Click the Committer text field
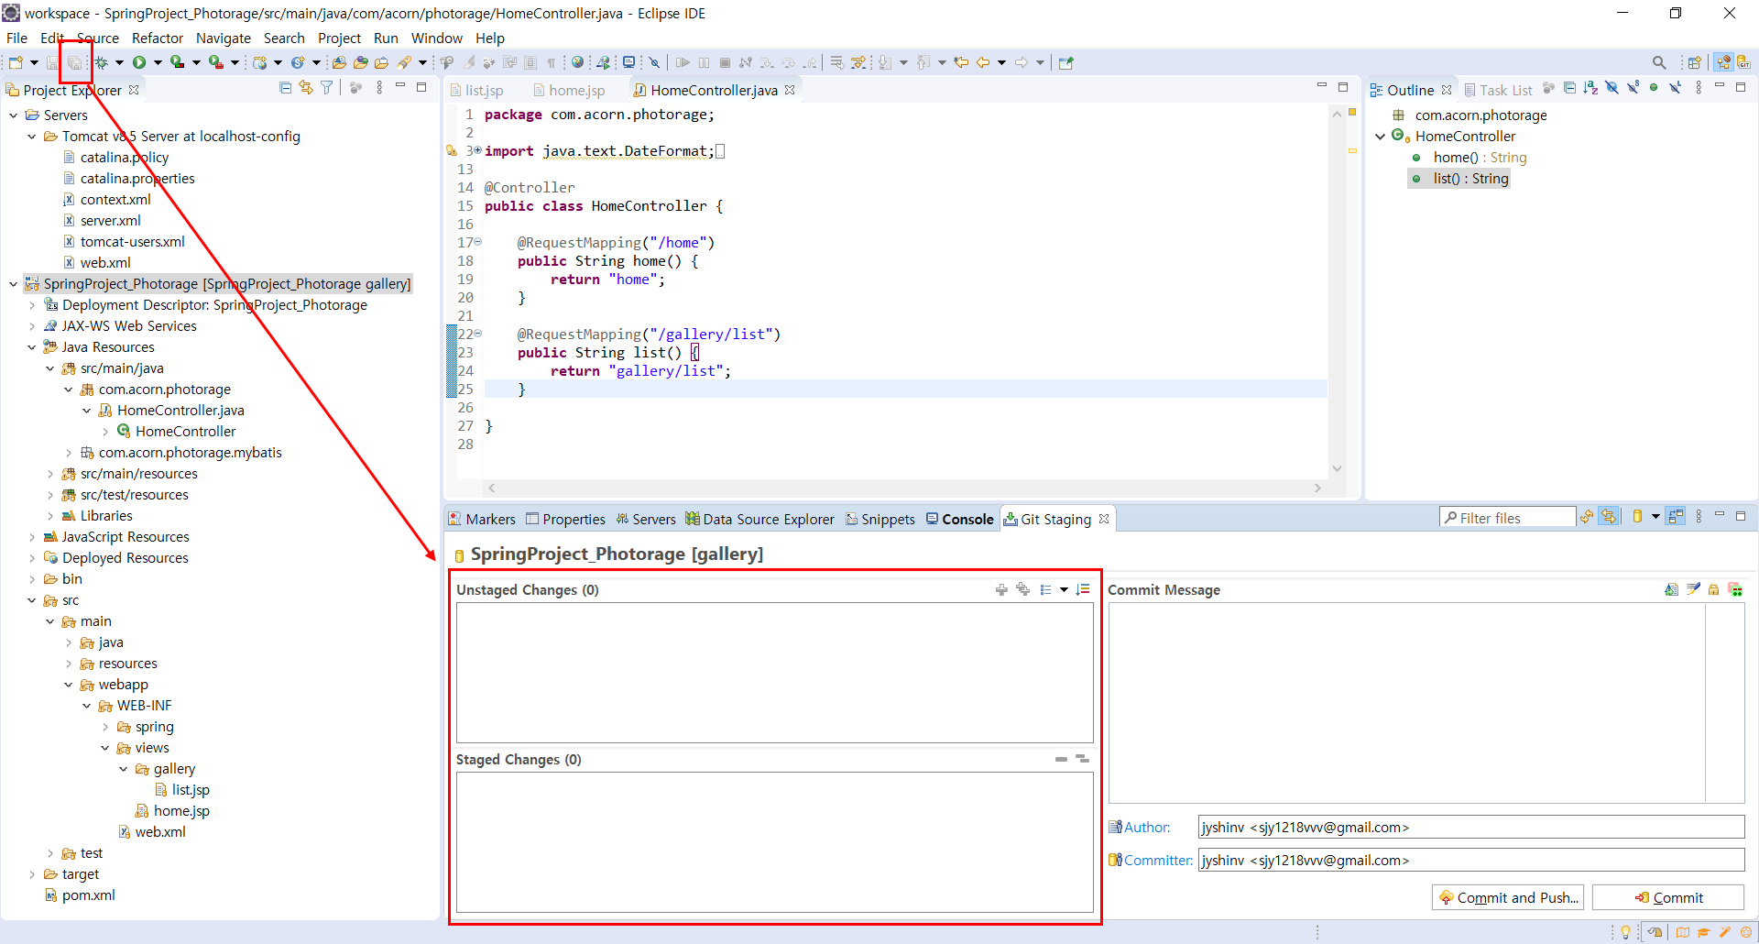The height and width of the screenshot is (944, 1759). tap(1470, 860)
